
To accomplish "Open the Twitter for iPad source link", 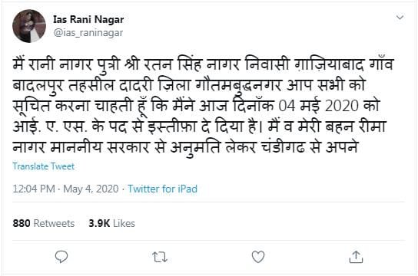I will pyautogui.click(x=163, y=189).
